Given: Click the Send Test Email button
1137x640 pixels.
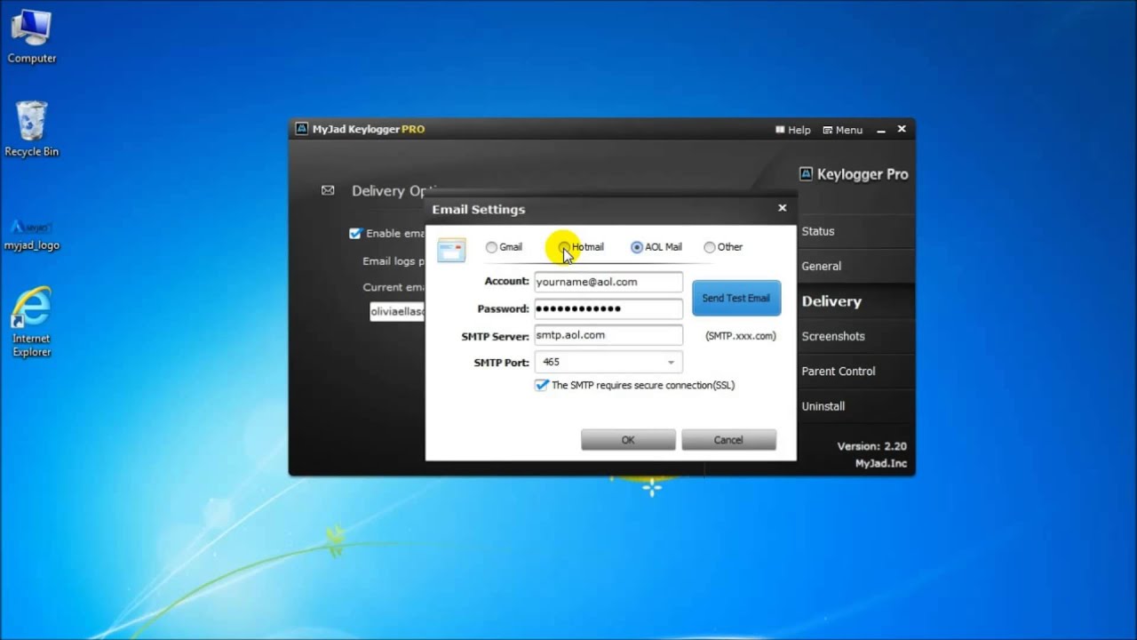Looking at the screenshot, I should [x=736, y=298].
